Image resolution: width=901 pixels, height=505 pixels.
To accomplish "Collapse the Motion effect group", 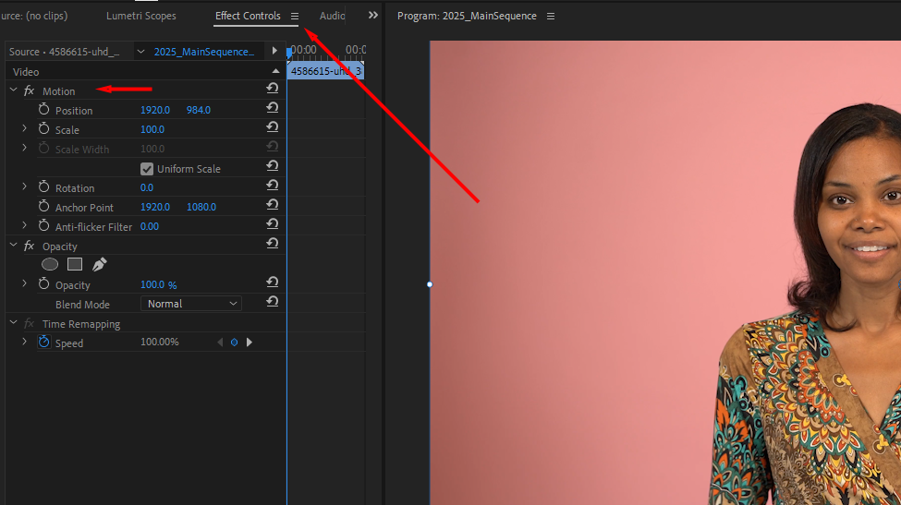I will click(13, 90).
